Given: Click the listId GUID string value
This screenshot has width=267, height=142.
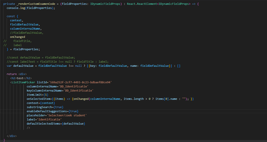Looking at the screenshot, I should (x=80, y=82).
